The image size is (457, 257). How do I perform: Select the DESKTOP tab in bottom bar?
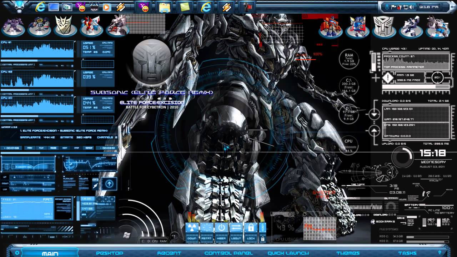pyautogui.click(x=110, y=253)
